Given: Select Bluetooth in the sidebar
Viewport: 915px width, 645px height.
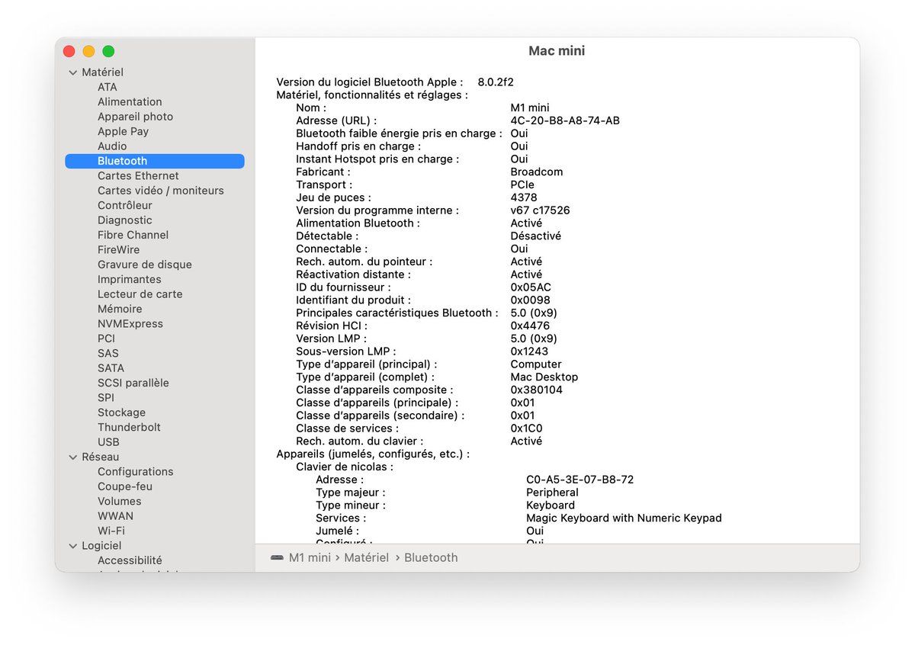Looking at the screenshot, I should 122,161.
